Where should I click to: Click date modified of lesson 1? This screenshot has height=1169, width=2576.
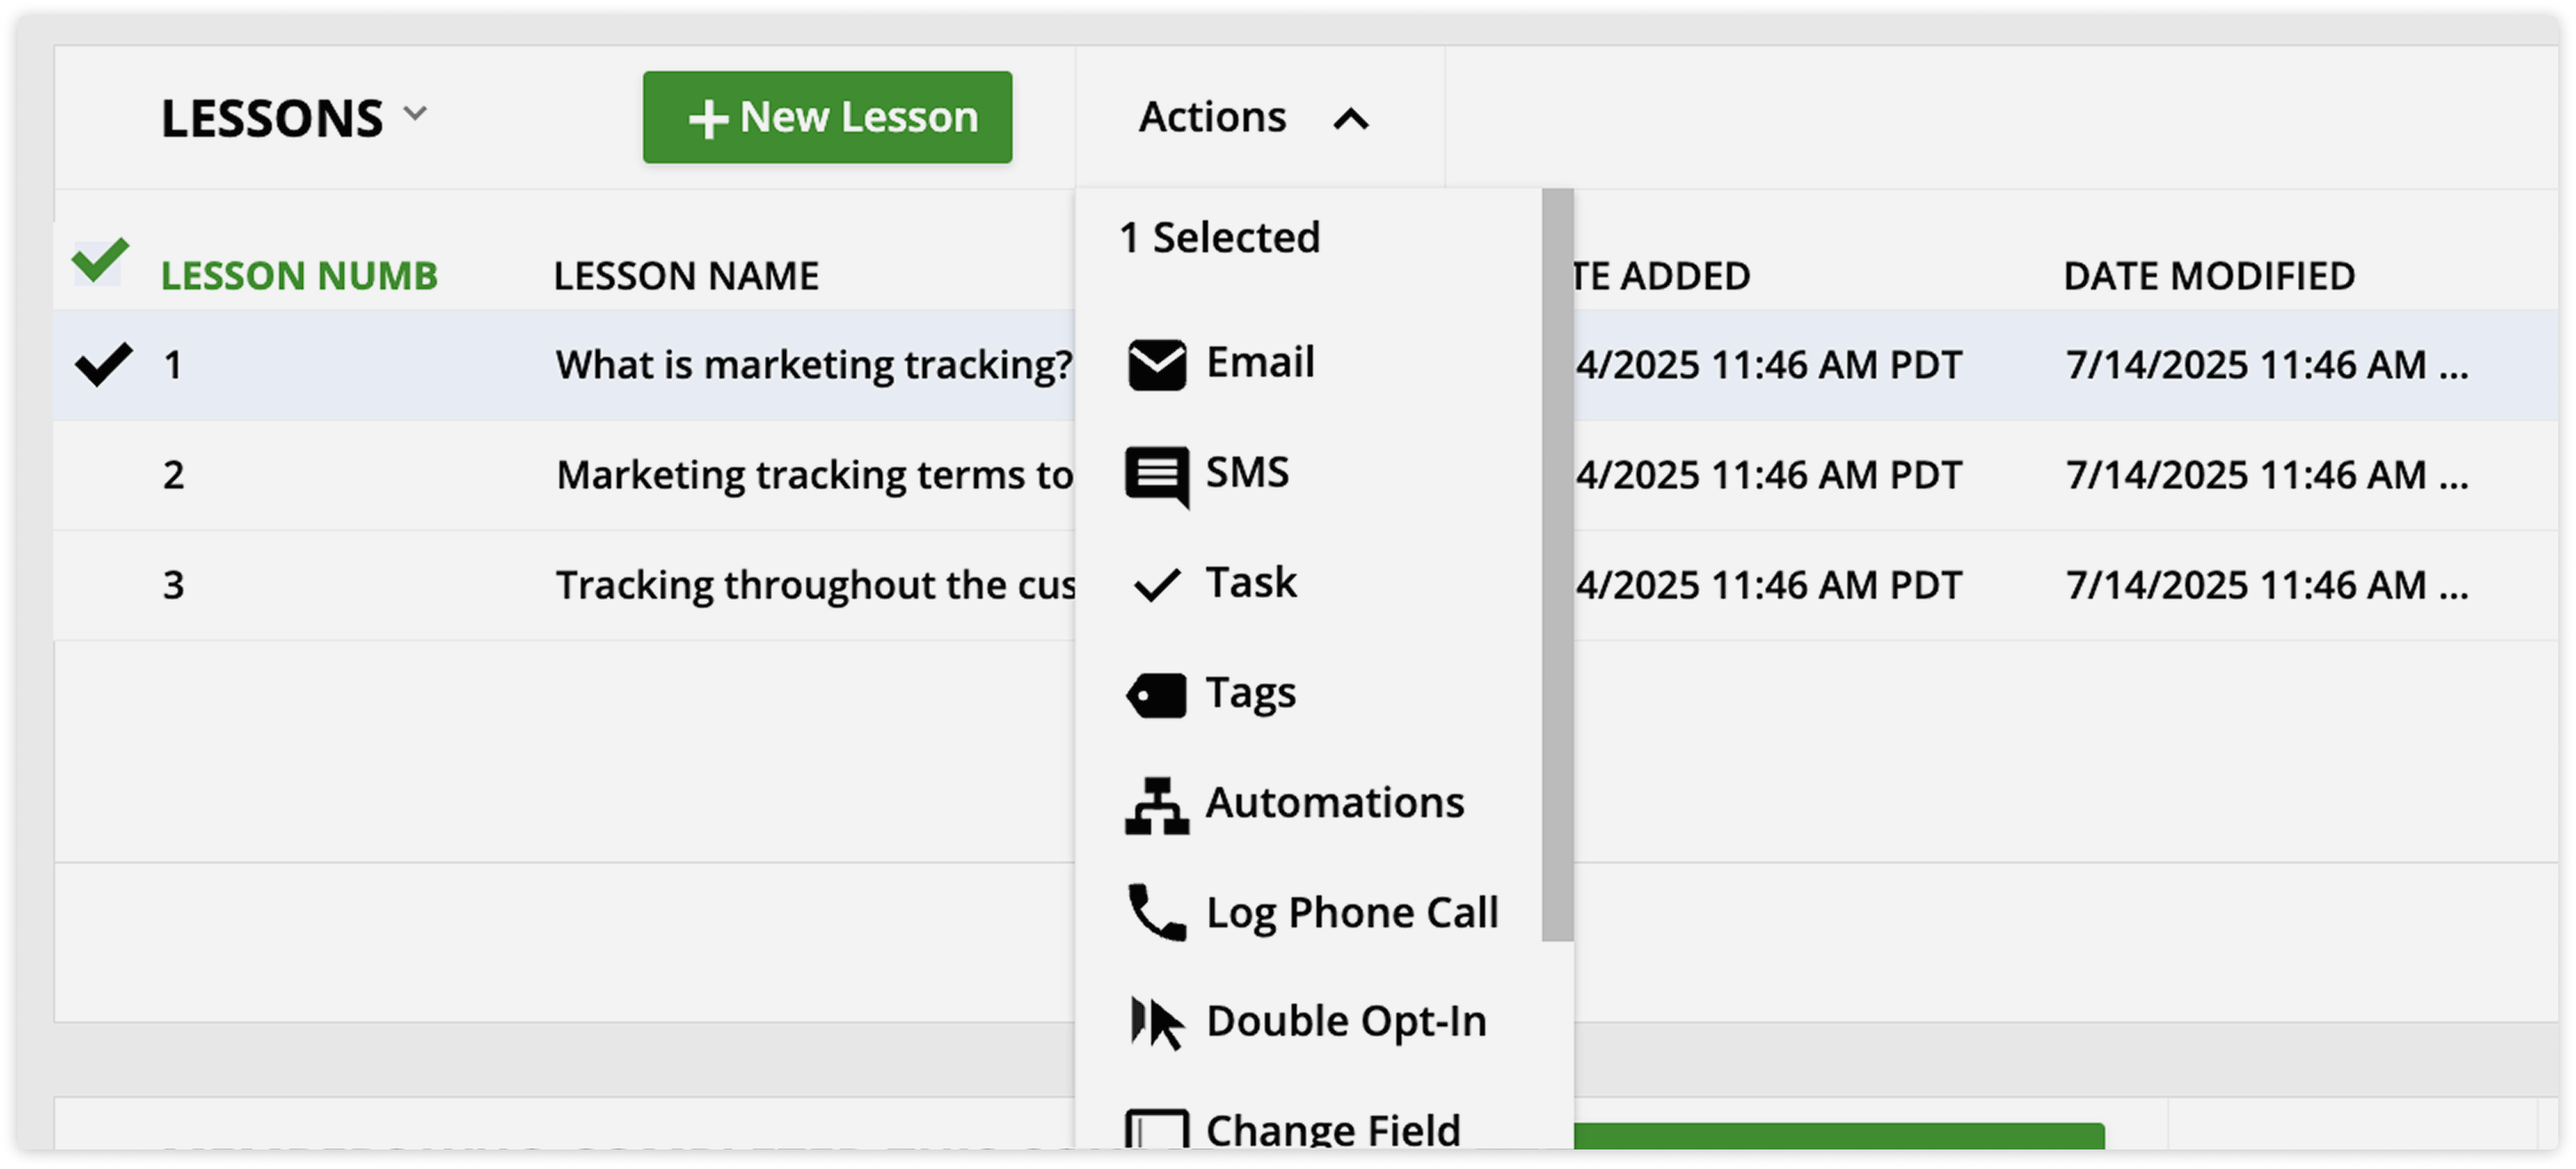point(2267,365)
